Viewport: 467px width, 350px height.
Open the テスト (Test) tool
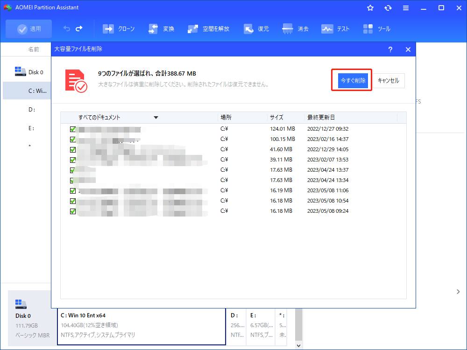pos(335,29)
